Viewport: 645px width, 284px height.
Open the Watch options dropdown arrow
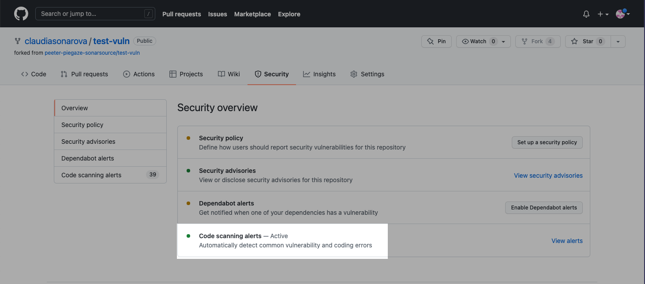[x=504, y=41]
